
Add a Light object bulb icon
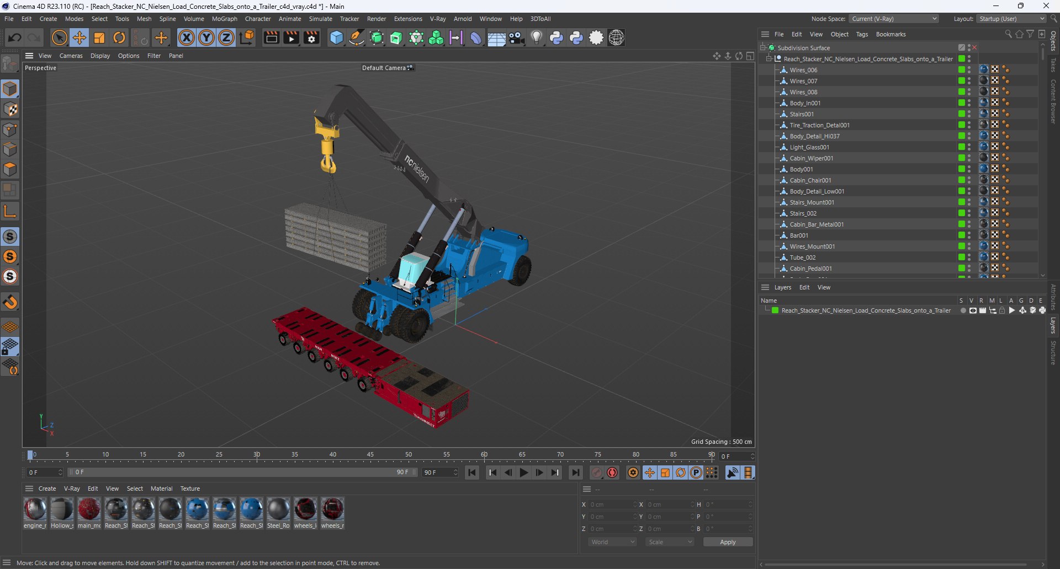click(x=537, y=37)
